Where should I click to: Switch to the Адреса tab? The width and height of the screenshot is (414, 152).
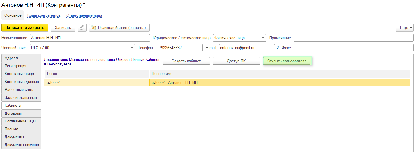[21, 58]
